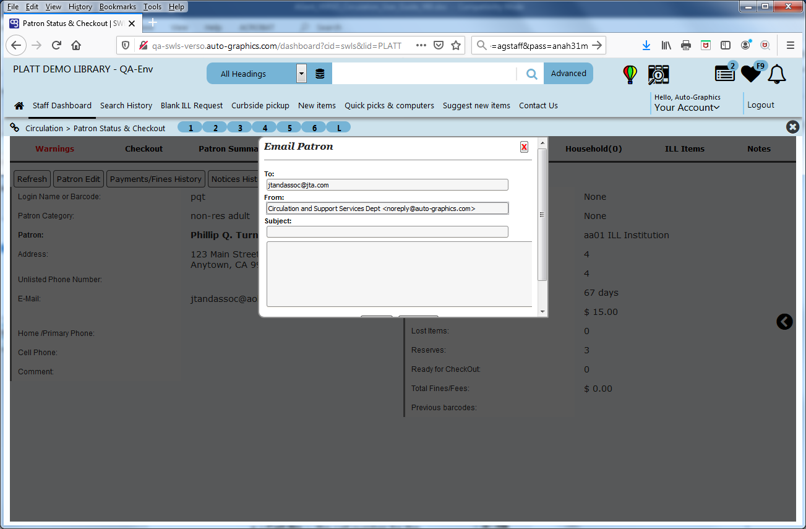
Task: Open Firefox Downloads arrow
Action: [646, 45]
